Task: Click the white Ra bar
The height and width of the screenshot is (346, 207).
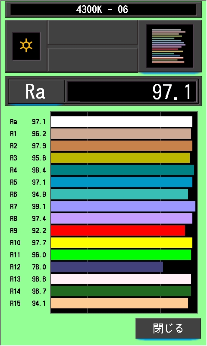Action: [122, 122]
